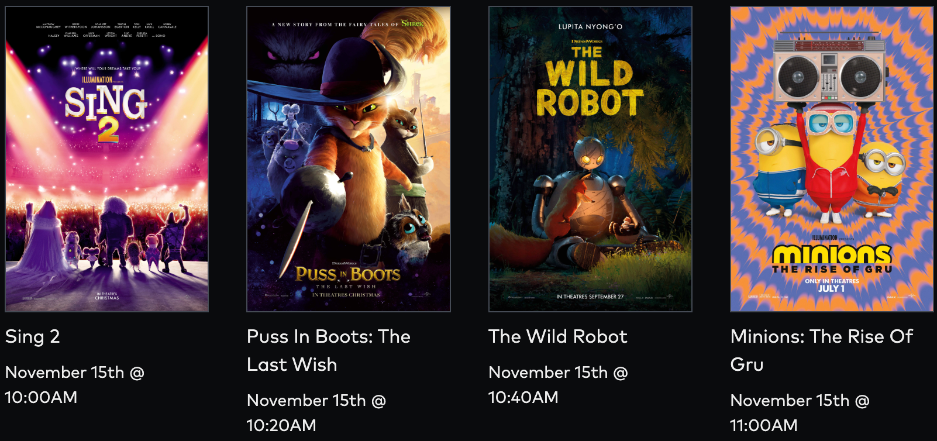This screenshot has width=937, height=441.
Task: Pick the 10:20AM showtime for Puss In Boots
Action: [316, 412]
